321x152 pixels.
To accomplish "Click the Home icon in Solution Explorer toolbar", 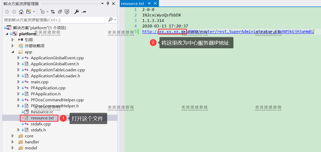I will 21,12.
